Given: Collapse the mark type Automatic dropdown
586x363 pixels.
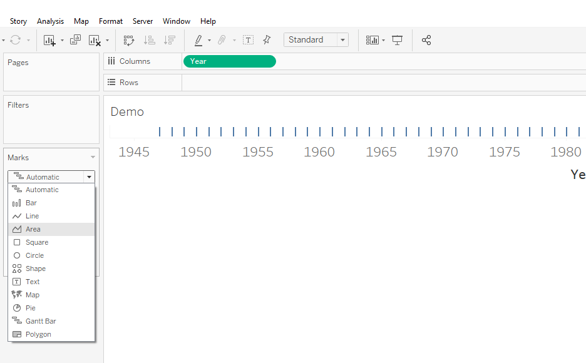Looking at the screenshot, I should tap(89, 177).
